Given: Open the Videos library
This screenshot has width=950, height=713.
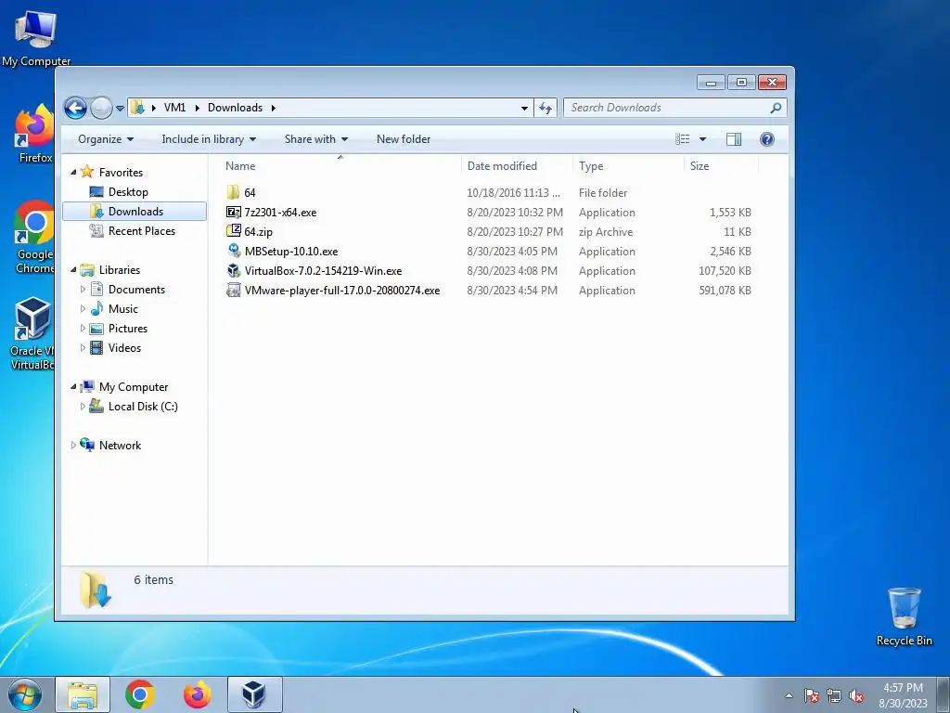Looking at the screenshot, I should (124, 348).
